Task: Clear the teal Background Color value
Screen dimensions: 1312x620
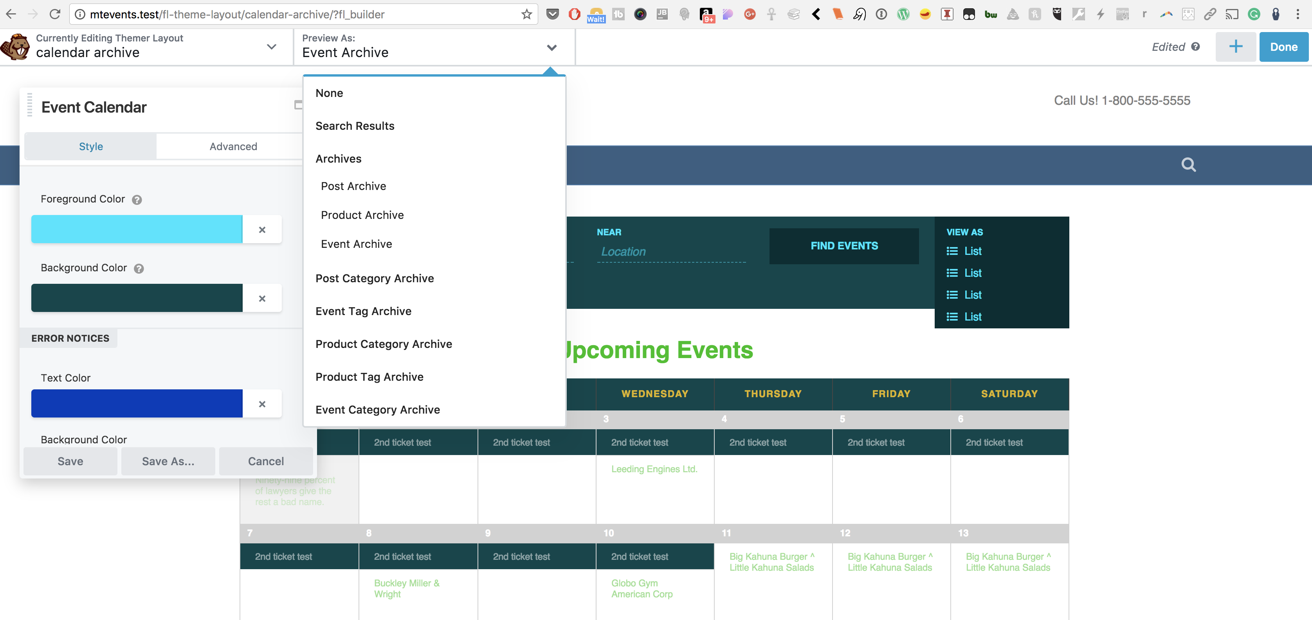Action: coord(262,298)
